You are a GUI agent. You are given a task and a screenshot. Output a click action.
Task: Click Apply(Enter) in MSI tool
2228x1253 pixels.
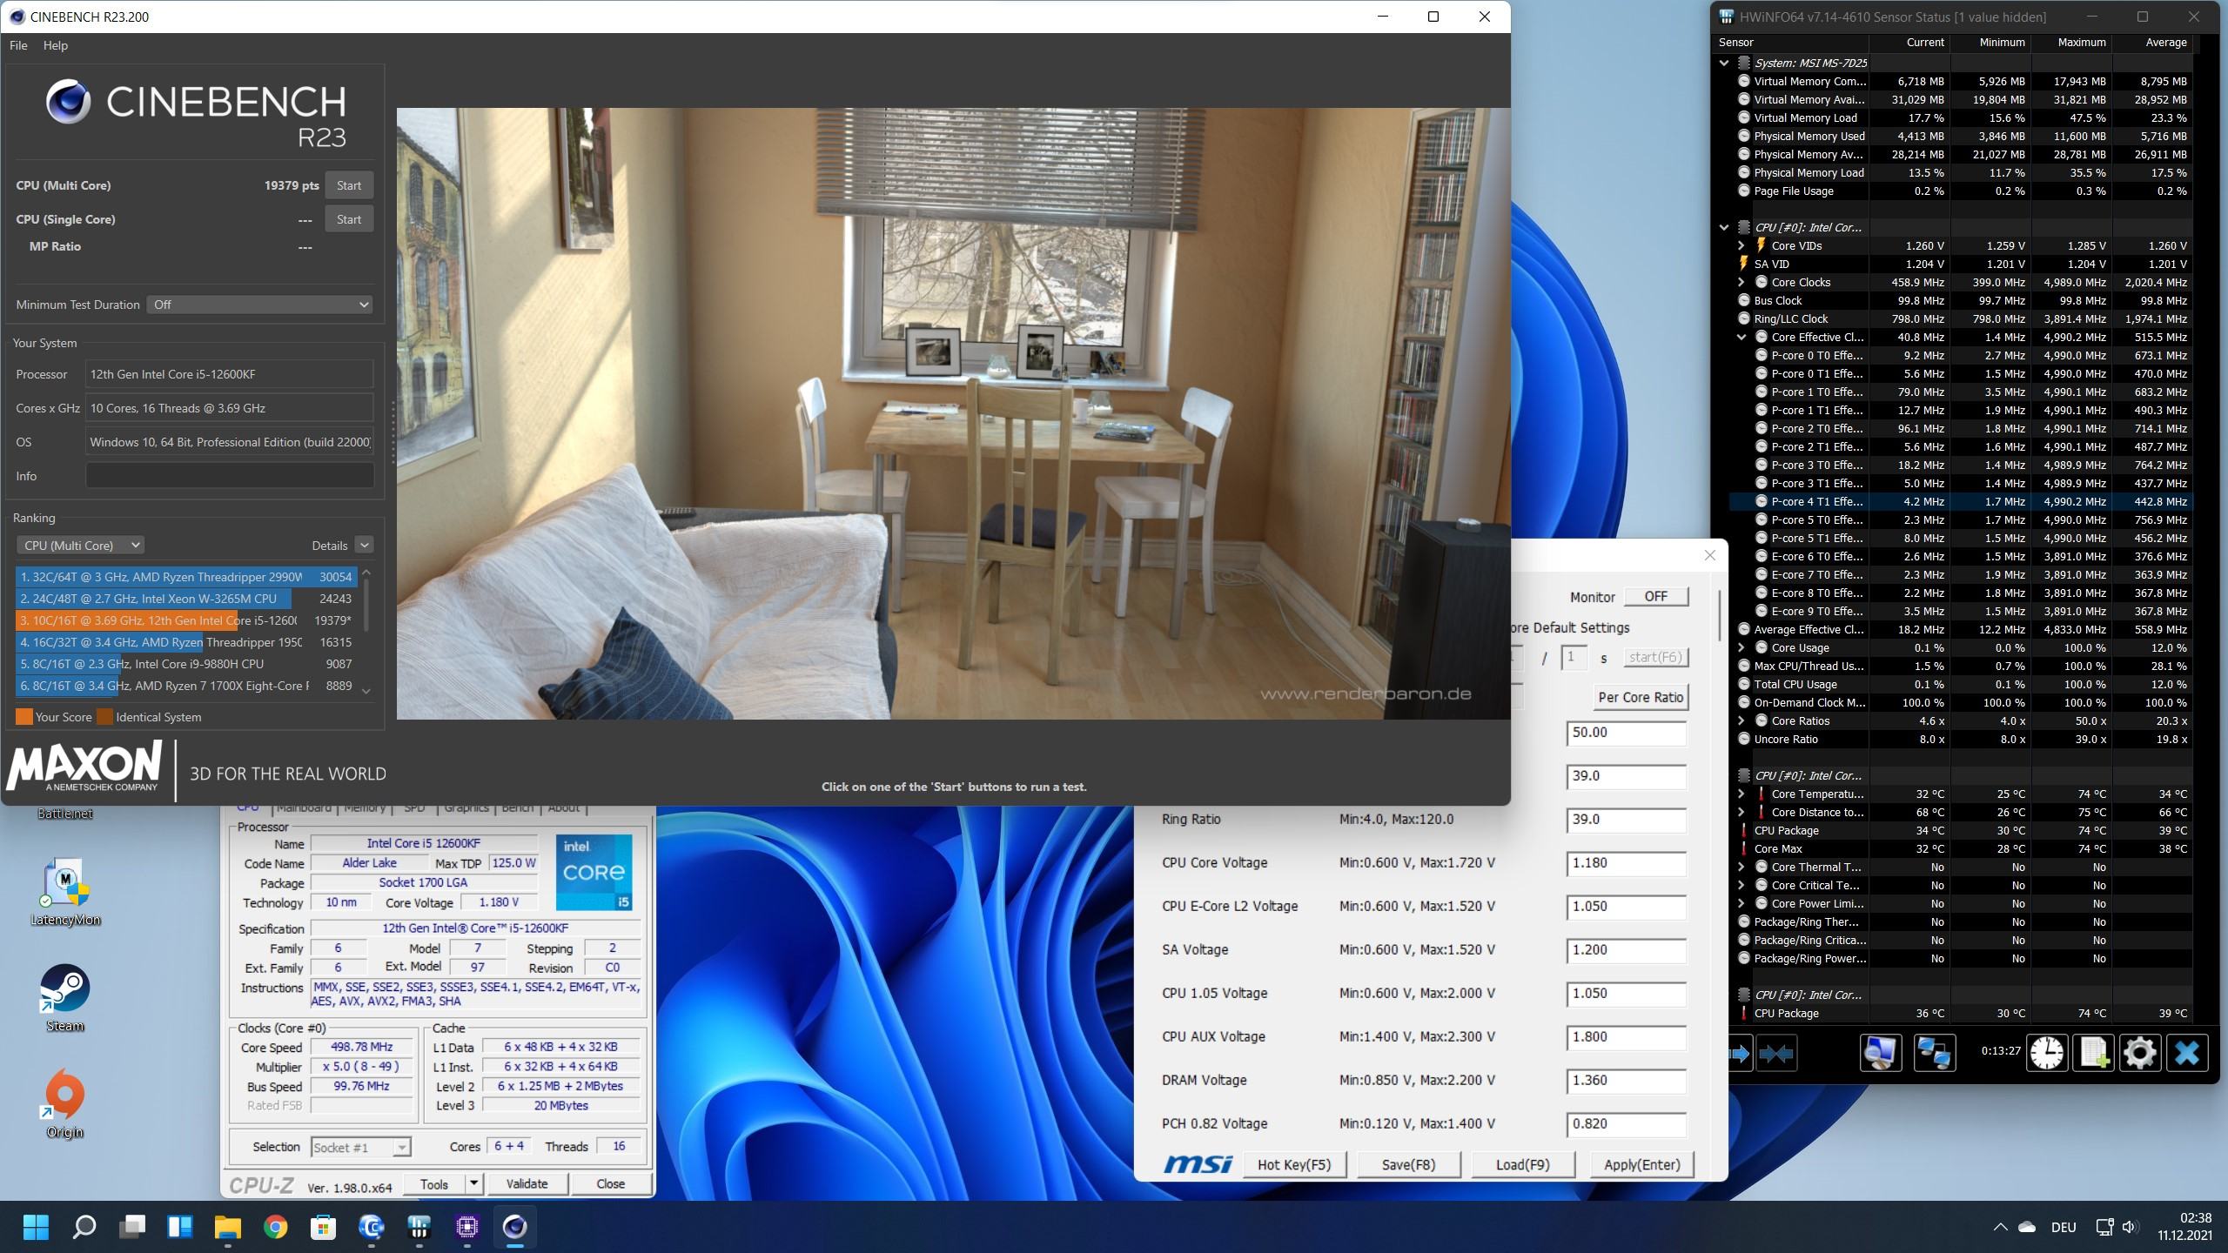tap(1641, 1164)
